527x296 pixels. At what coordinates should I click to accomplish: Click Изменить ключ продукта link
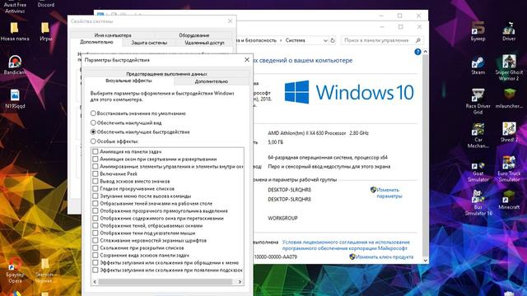point(385,257)
